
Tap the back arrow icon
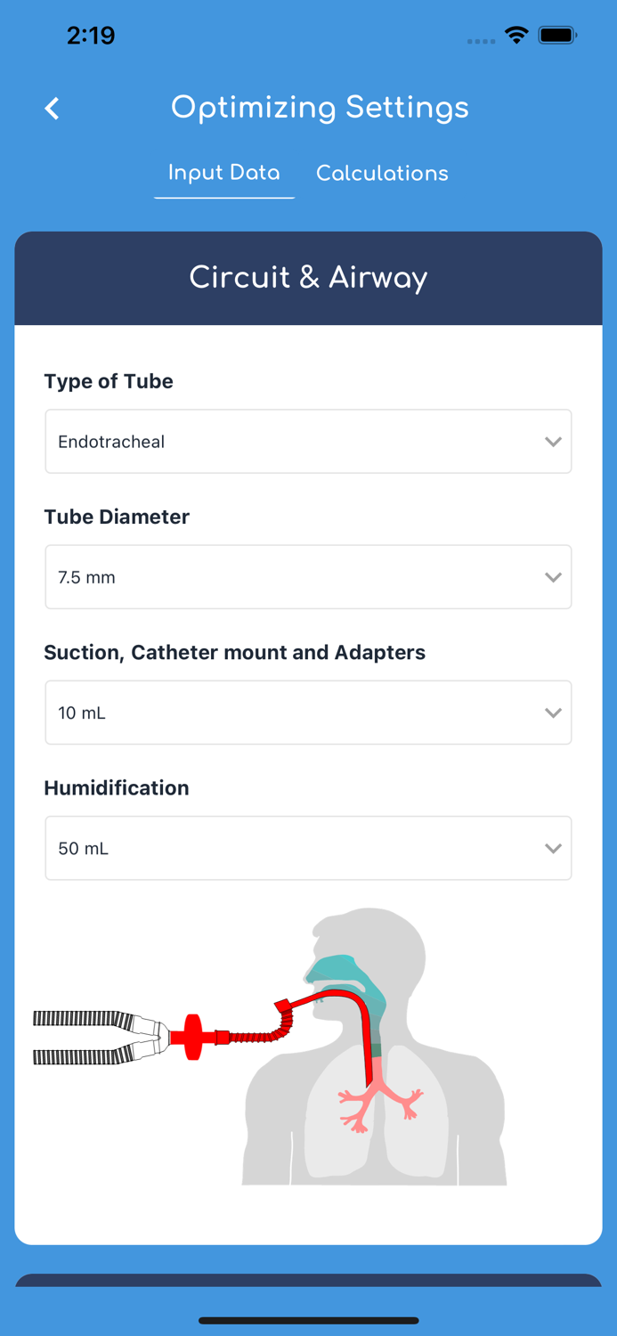click(x=53, y=109)
